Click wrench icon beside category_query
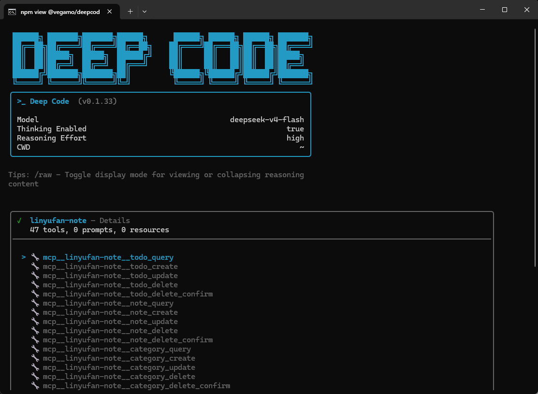 35,349
